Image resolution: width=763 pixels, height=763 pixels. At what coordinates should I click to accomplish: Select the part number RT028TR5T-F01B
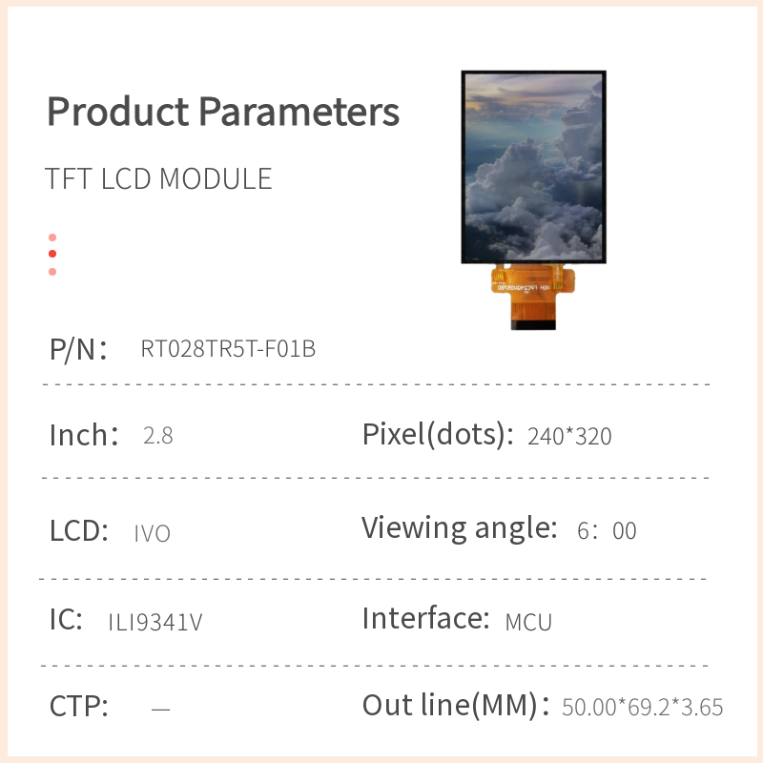click(228, 349)
